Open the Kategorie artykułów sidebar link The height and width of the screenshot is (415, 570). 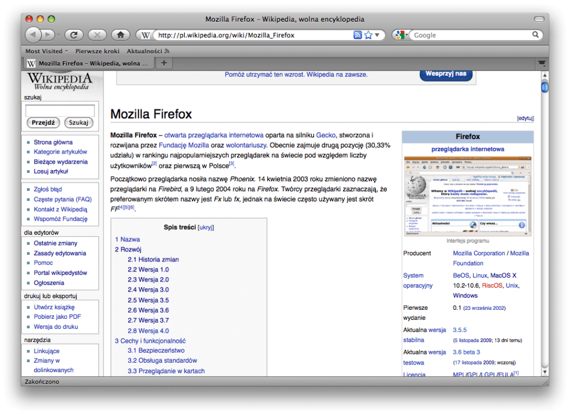coord(60,151)
